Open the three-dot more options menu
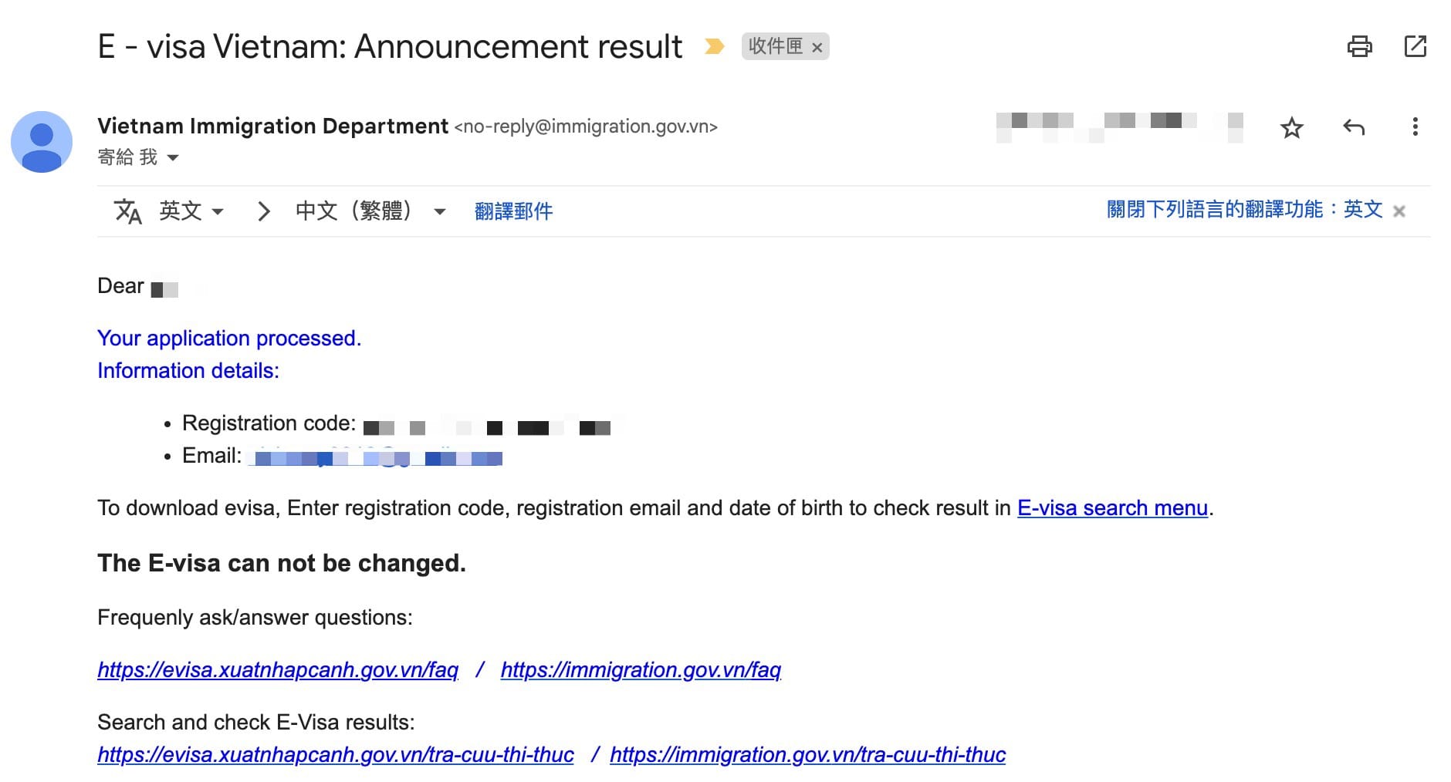Image resolution: width=1451 pixels, height=782 pixels. pos(1415,127)
